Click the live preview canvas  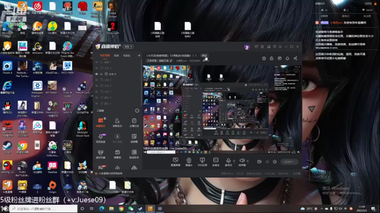tap(222, 109)
